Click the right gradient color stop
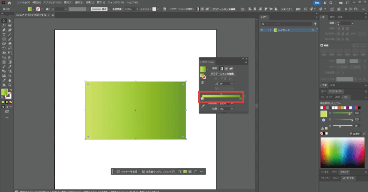This screenshot has height=192, width=368. tap(240, 98)
